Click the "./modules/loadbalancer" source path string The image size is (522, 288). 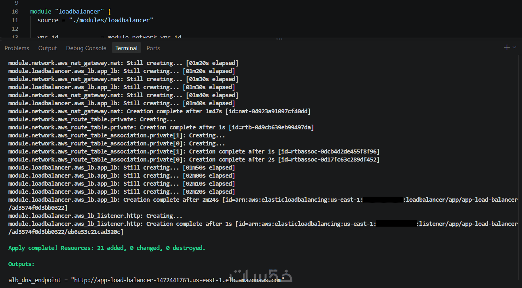[111, 20]
